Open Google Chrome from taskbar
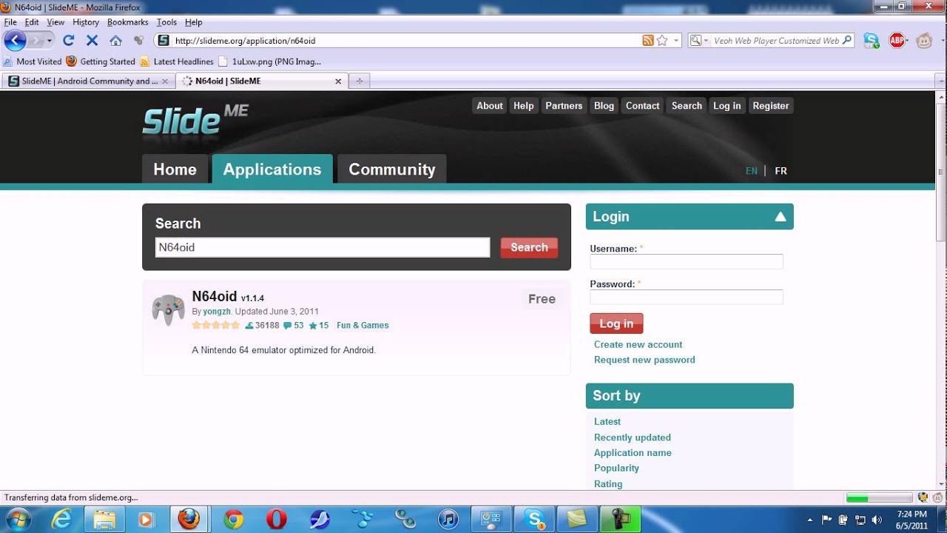 coord(233,519)
